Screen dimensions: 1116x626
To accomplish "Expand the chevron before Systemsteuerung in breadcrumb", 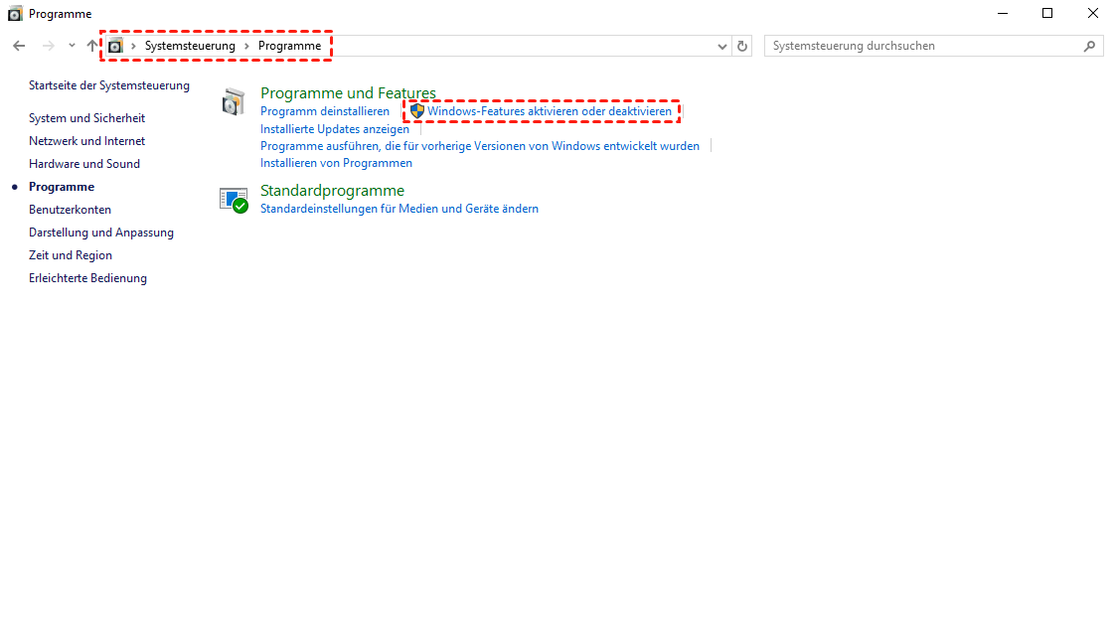I will [x=133, y=46].
